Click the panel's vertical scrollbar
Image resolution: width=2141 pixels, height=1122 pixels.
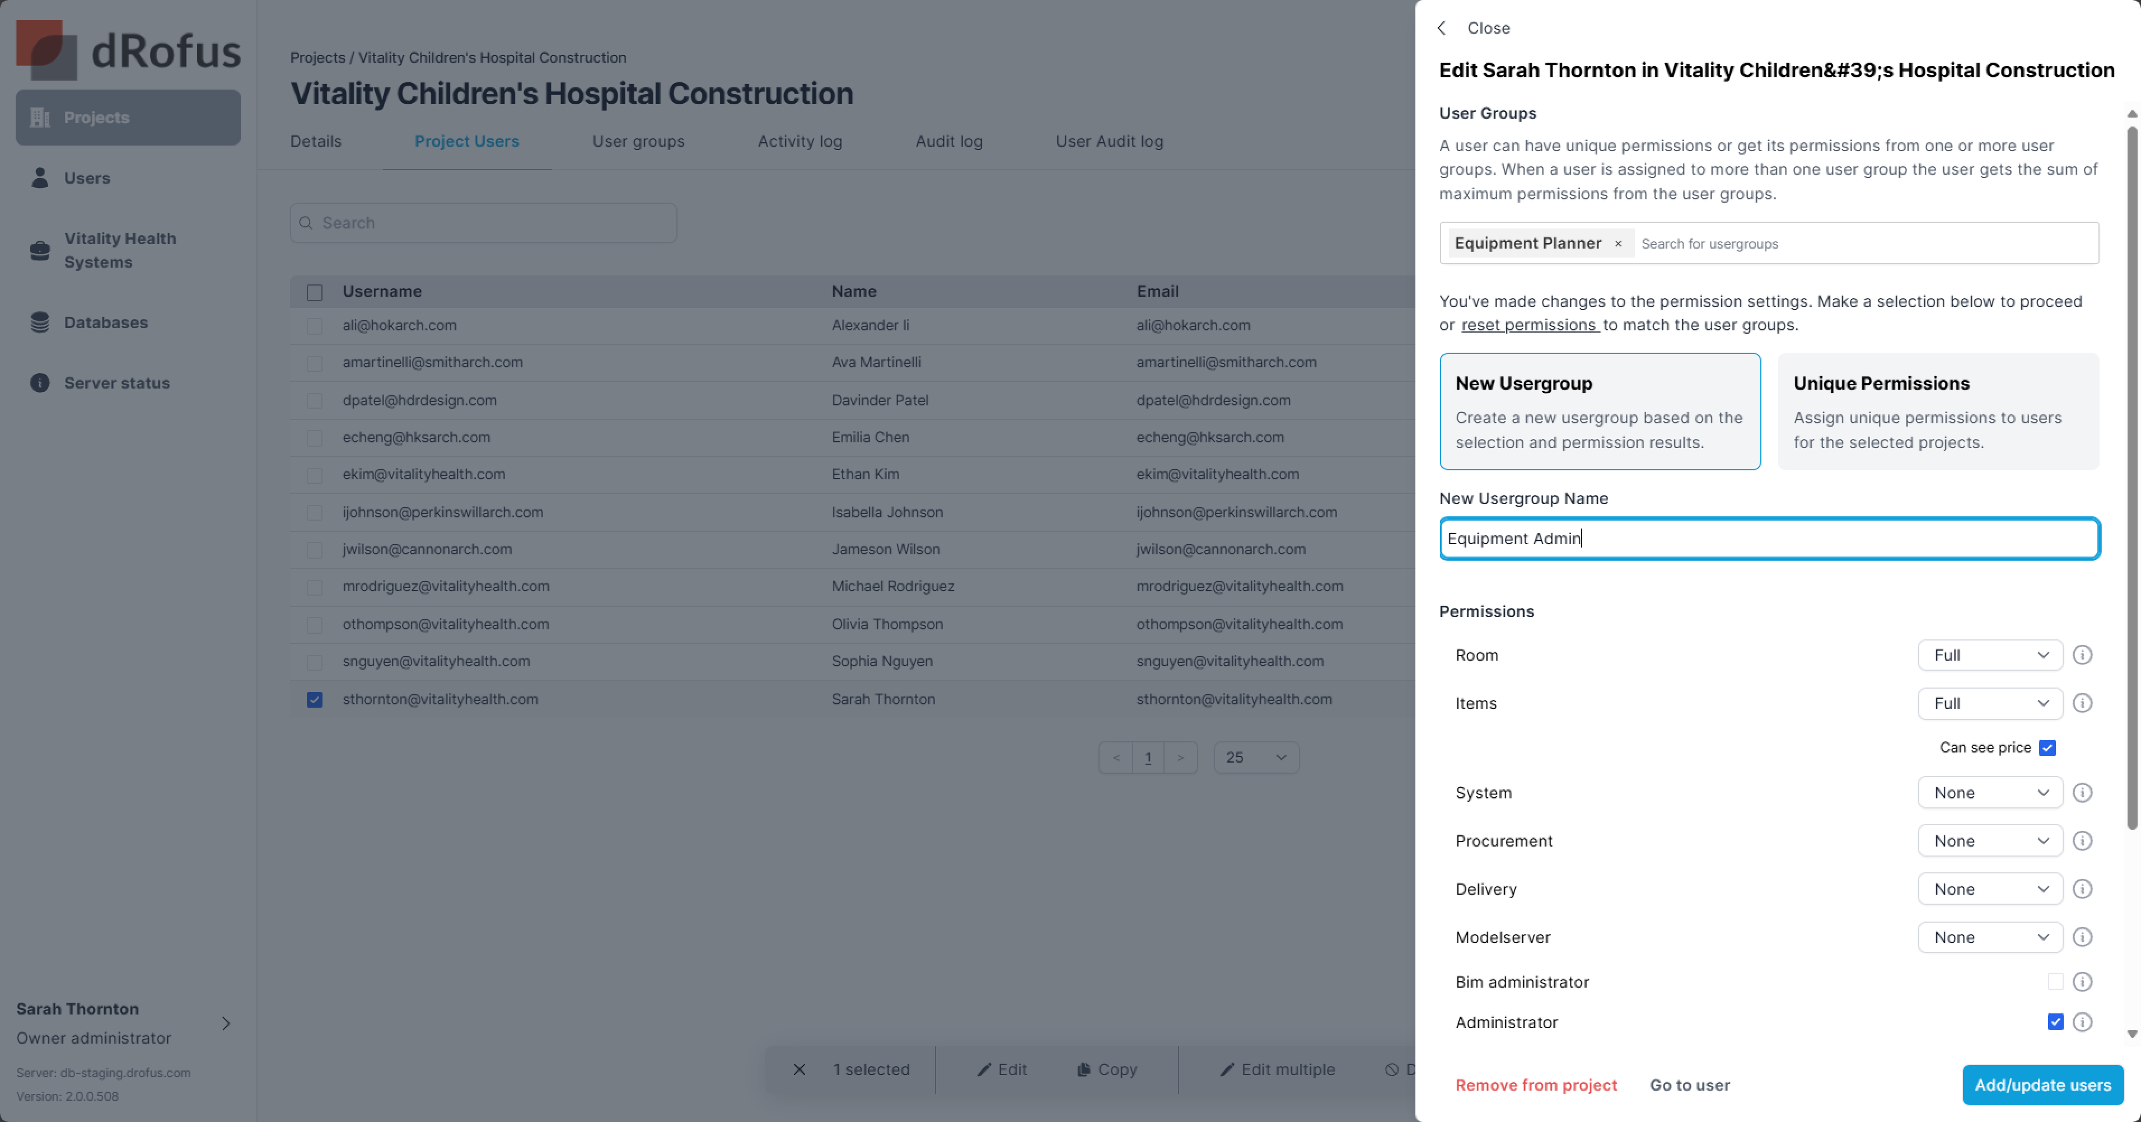[2132, 478]
